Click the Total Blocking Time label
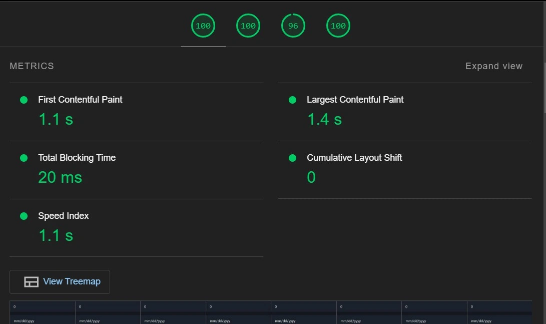Viewport: 546px width, 324px height. click(x=77, y=158)
